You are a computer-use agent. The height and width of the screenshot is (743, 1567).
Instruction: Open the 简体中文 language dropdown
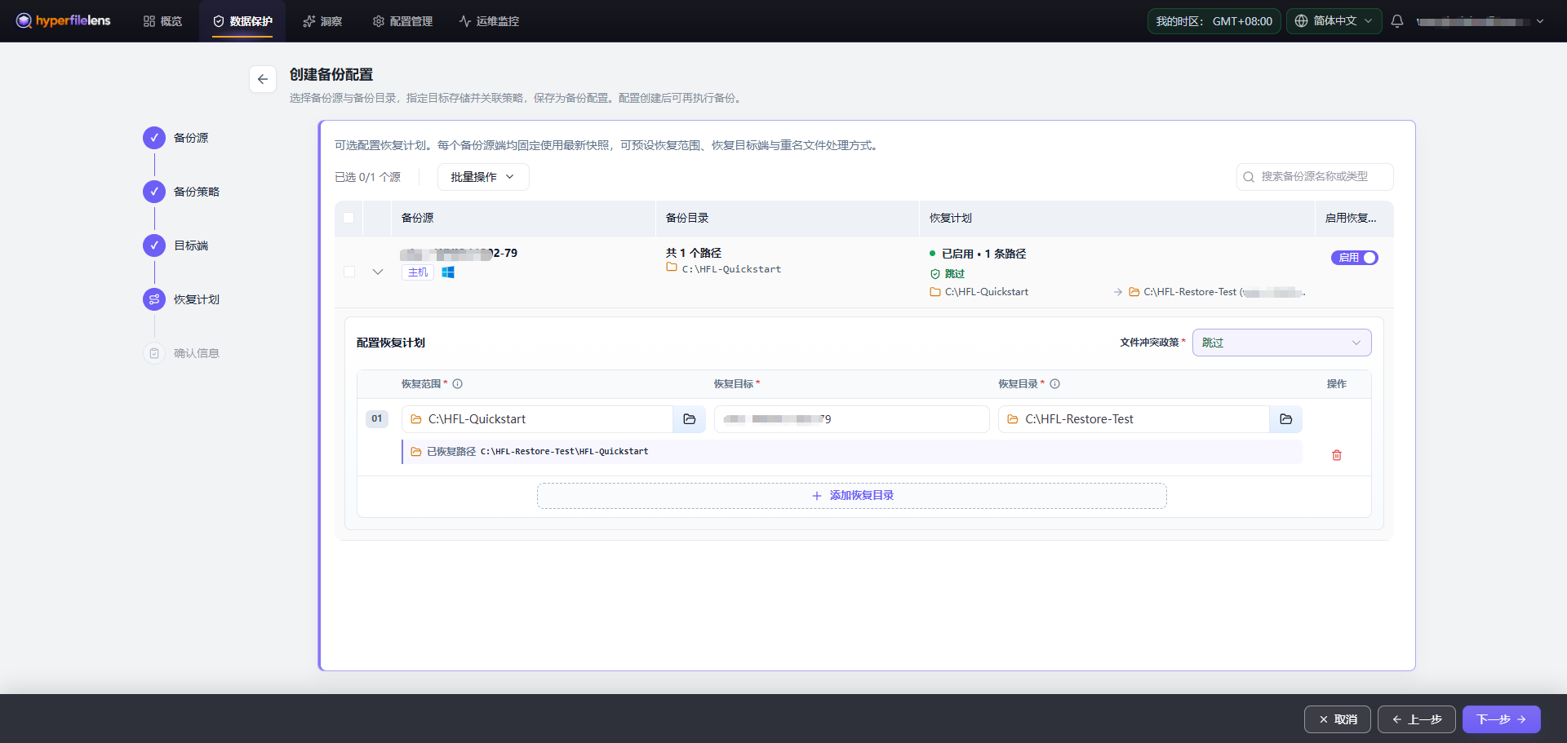1334,21
